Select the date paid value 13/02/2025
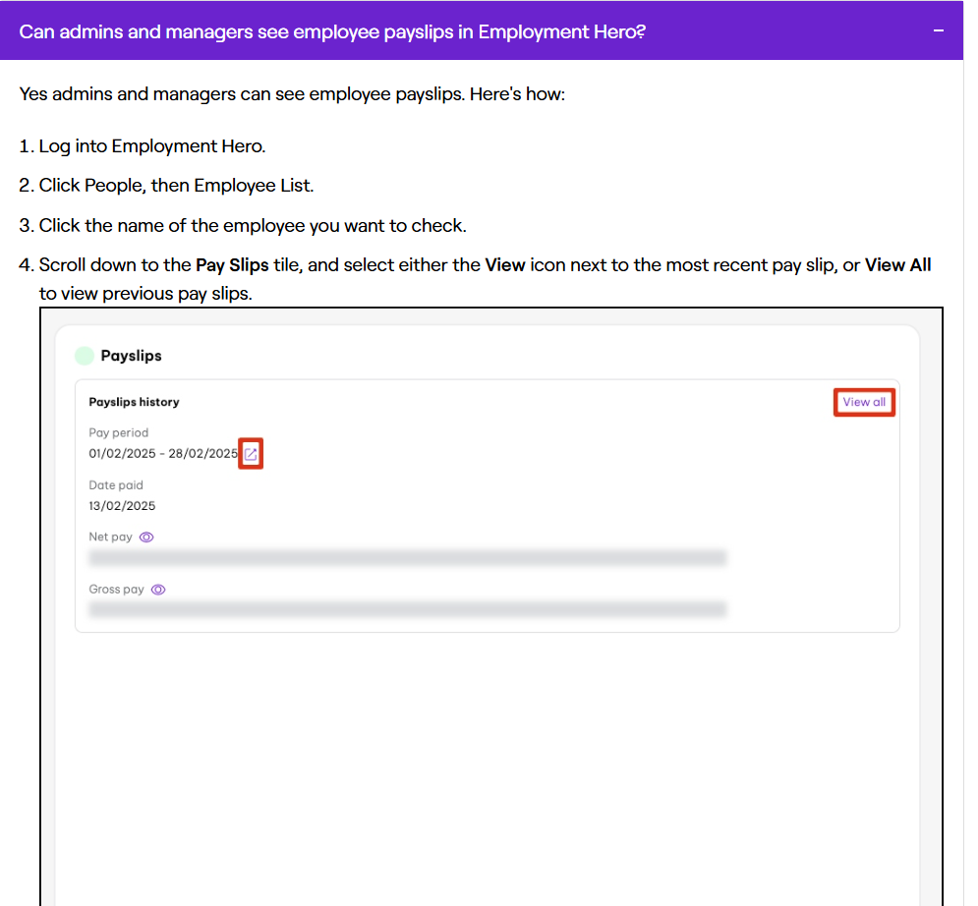 122,506
